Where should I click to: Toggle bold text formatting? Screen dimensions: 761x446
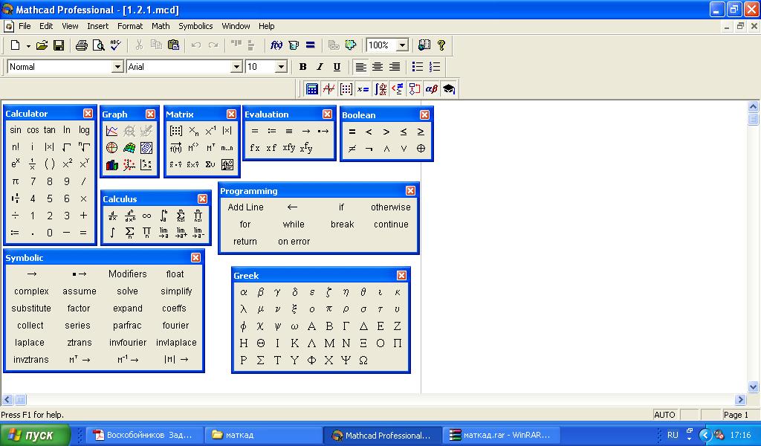point(302,66)
